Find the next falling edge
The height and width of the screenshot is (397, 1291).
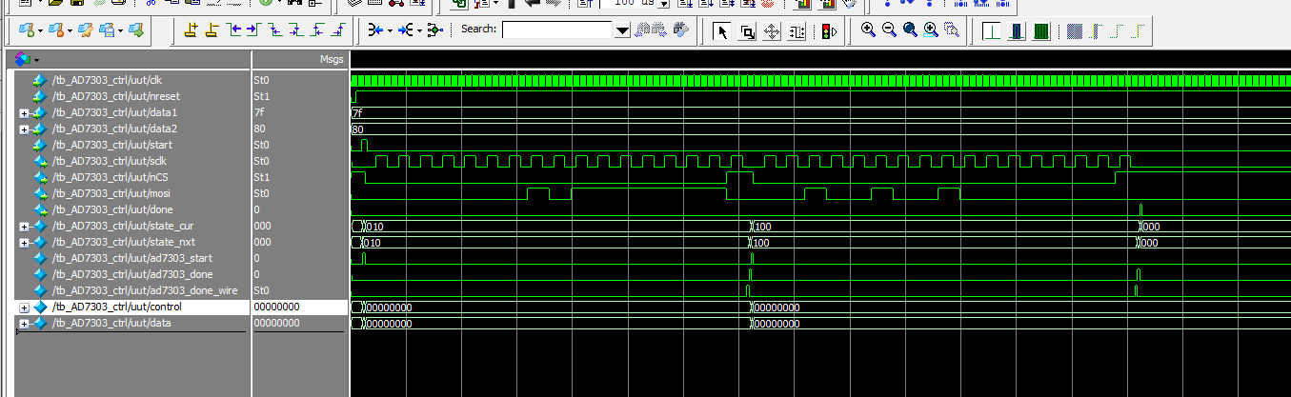pos(295,30)
